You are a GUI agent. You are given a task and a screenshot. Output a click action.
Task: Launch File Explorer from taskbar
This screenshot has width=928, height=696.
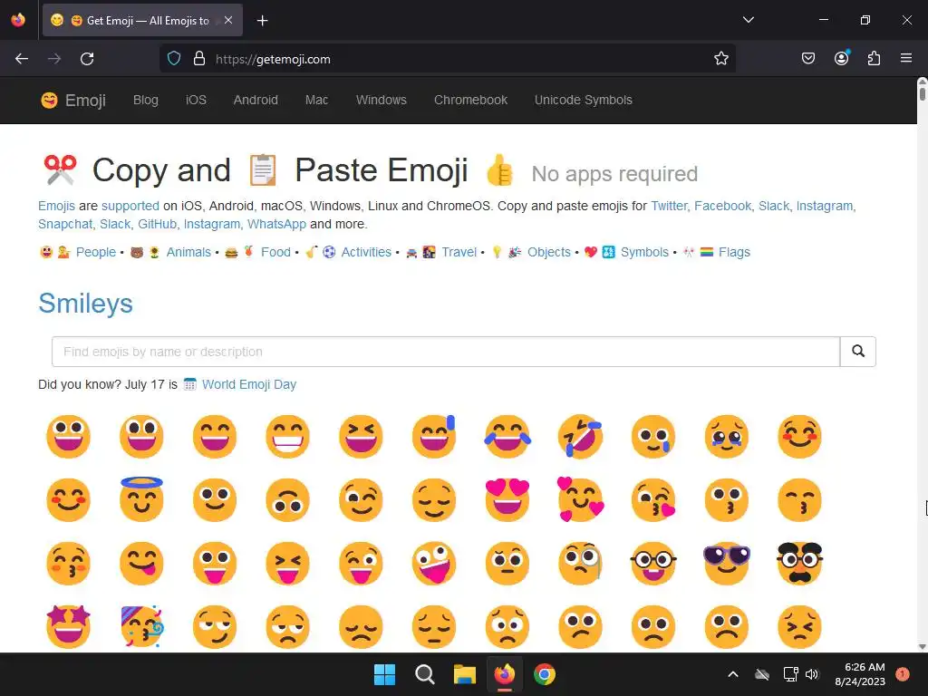pyautogui.click(x=465, y=674)
